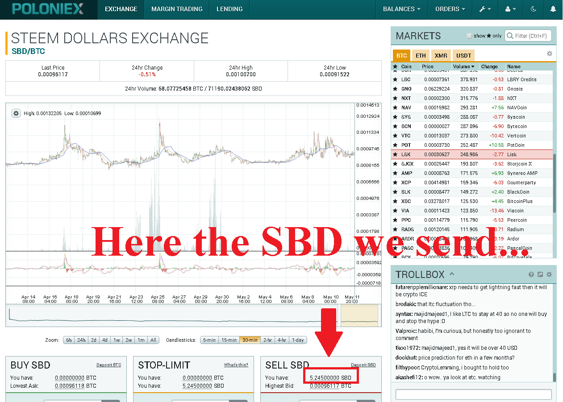Select 1-day candlesticks
Screen dimensions: 563x402
click(x=298, y=340)
